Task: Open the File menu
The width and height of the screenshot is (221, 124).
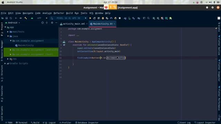Action: click(x=3, y=13)
